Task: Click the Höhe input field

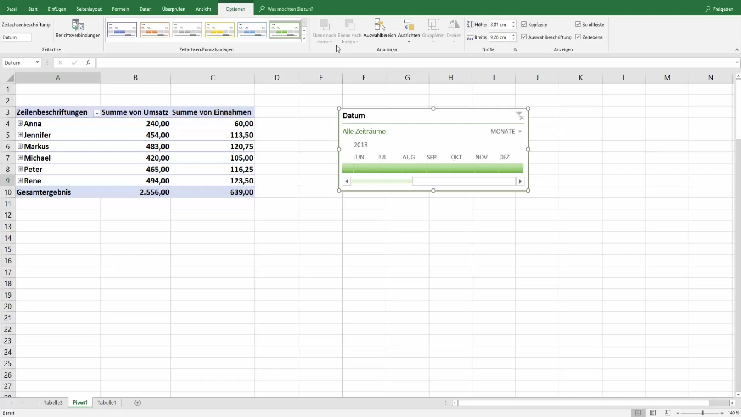Action: 500,25
